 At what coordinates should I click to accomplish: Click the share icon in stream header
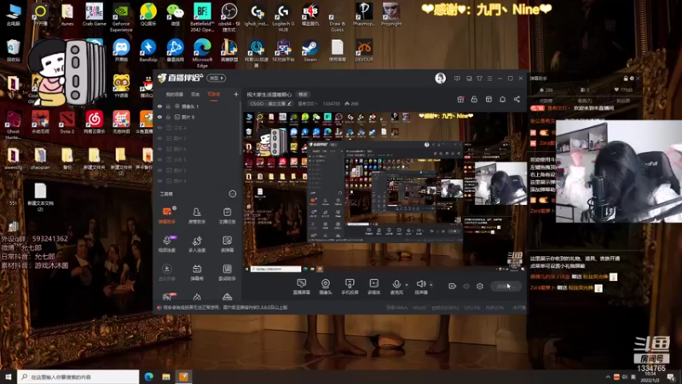tap(517, 99)
